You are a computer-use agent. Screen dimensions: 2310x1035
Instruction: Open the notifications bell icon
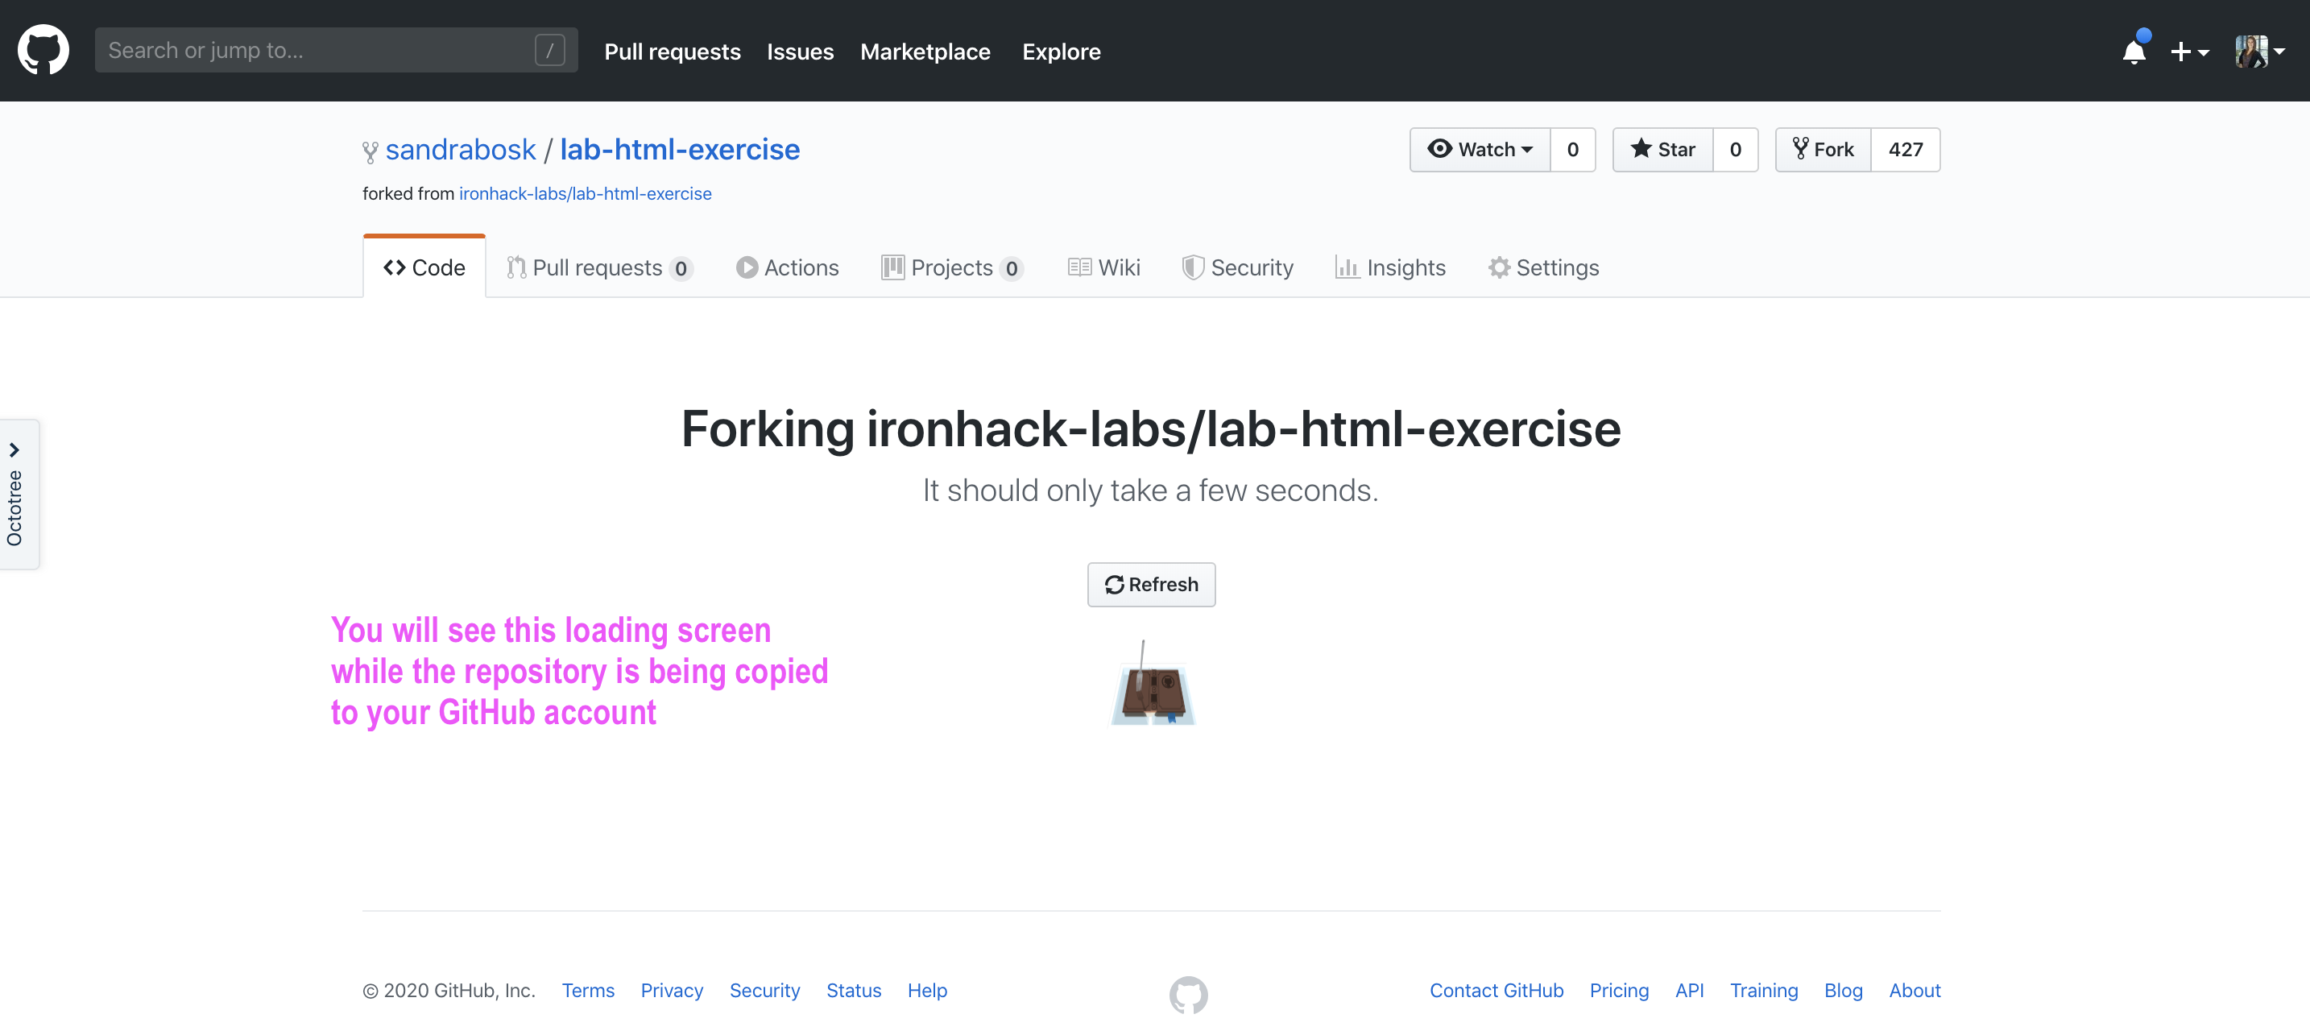pyautogui.click(x=2134, y=51)
